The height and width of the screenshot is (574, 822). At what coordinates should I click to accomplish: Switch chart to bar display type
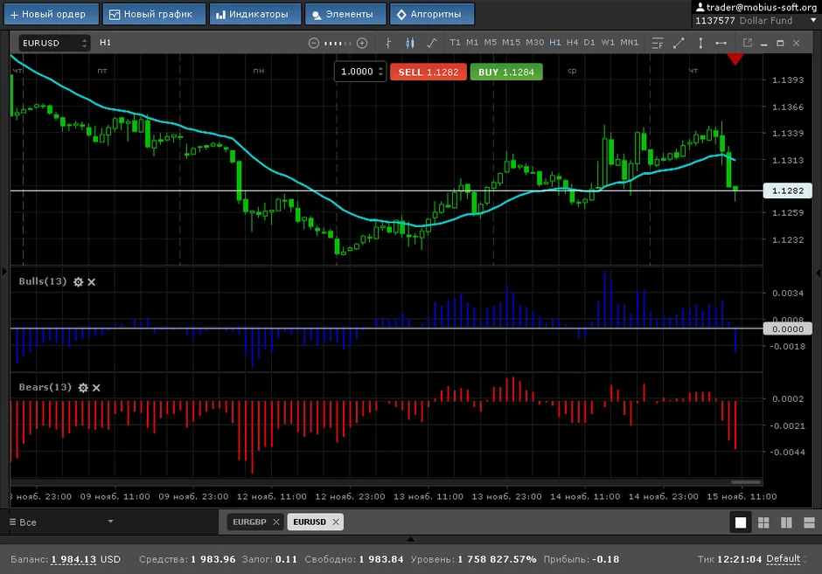click(x=388, y=43)
